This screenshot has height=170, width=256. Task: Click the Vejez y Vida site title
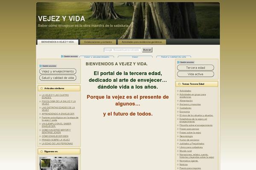click(x=61, y=19)
